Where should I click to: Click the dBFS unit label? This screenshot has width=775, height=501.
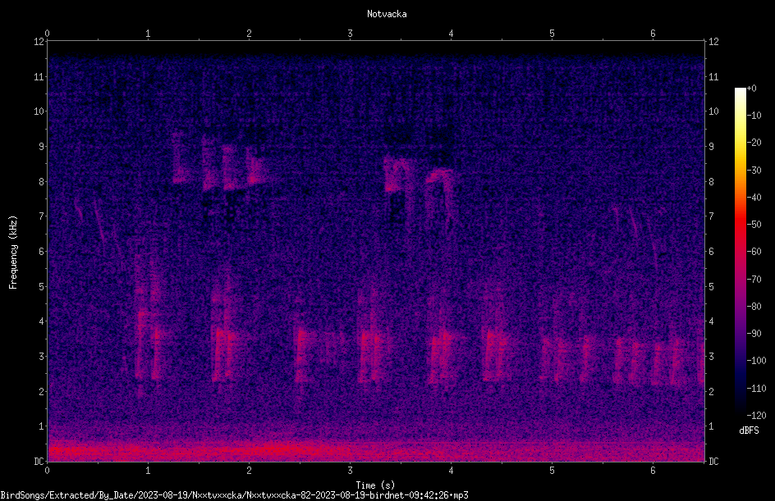tap(750, 430)
